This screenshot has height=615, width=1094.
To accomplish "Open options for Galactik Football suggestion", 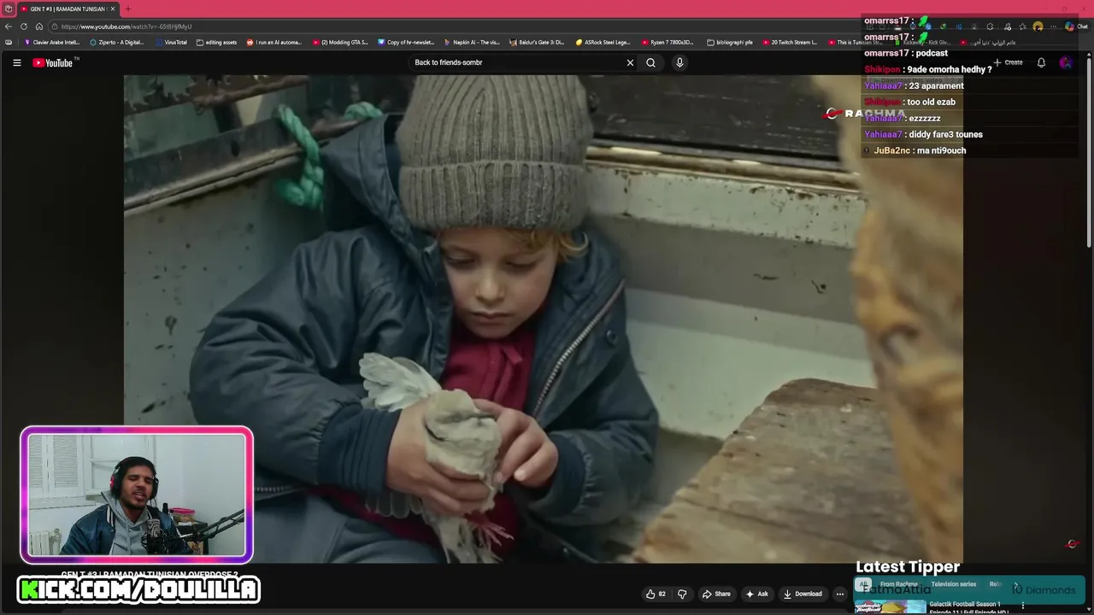I will coord(1023,606).
